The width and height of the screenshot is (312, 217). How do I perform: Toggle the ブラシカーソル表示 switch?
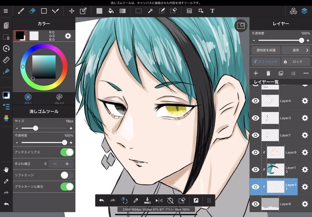click(x=67, y=187)
